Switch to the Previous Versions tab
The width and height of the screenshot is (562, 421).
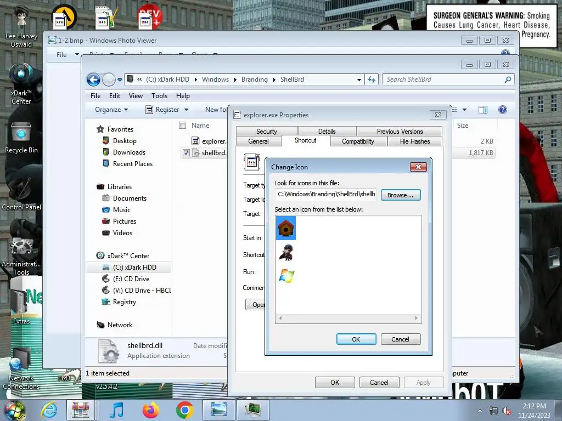[x=400, y=132]
